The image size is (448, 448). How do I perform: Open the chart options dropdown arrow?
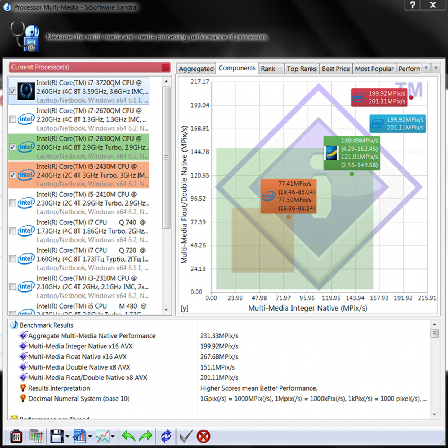tap(90, 437)
